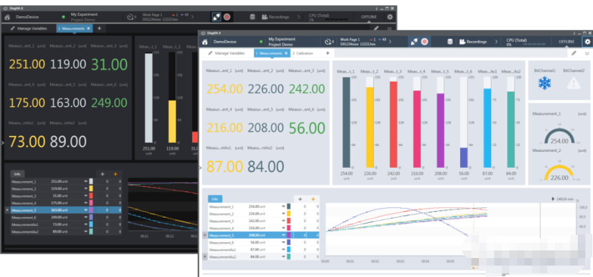The height and width of the screenshot is (277, 593).
Task: Click the connect arrows icon in light window
Action: point(414,41)
